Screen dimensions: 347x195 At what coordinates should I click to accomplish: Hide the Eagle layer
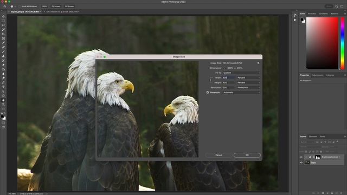[x=301, y=162]
